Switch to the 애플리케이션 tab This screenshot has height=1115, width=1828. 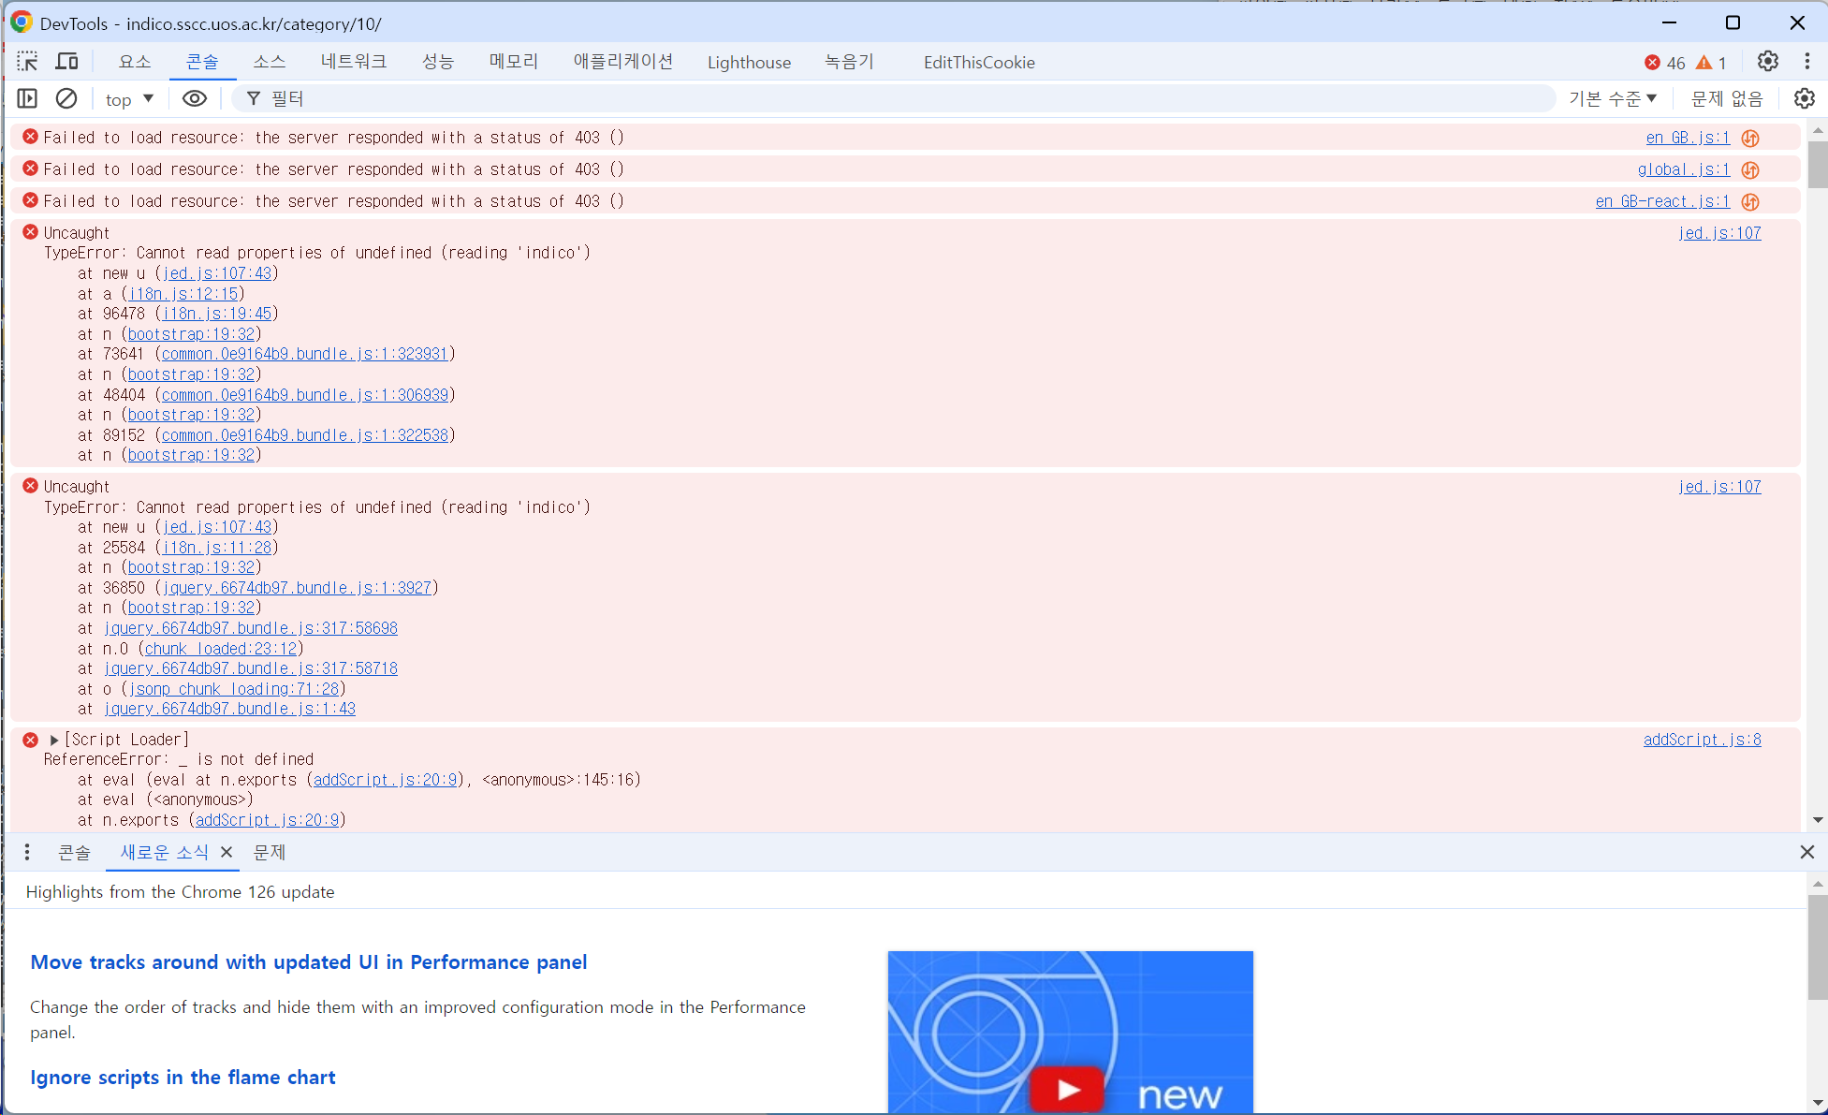623,62
